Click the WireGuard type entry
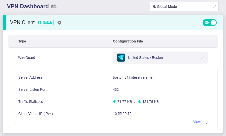Image resolution: width=226 pixels, height=136 pixels. [x=27, y=58]
